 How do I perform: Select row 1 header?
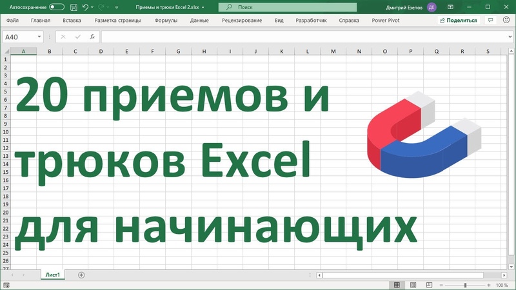click(x=5, y=59)
